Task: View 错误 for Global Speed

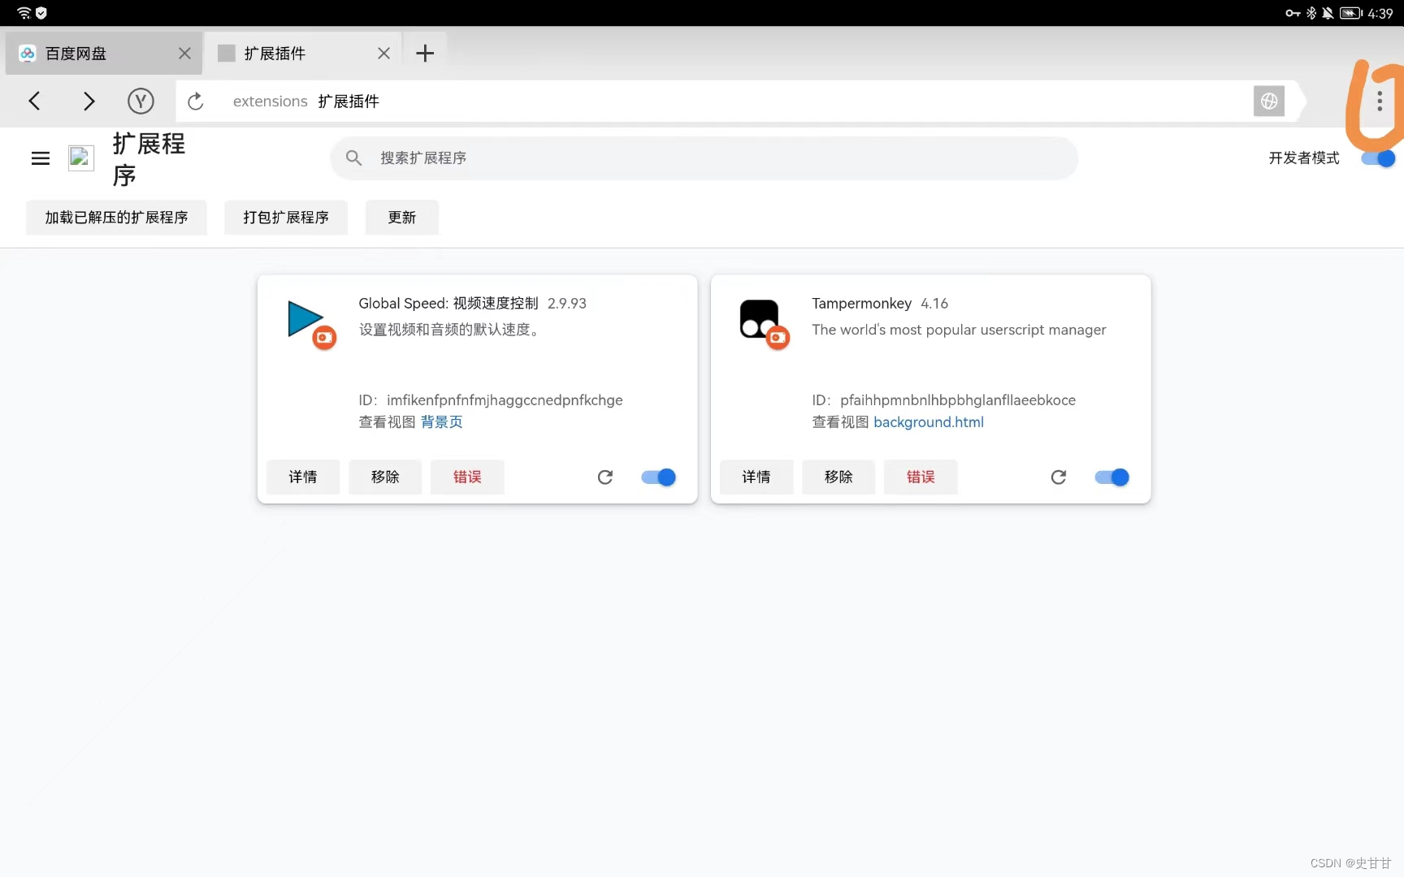Action: (x=467, y=477)
